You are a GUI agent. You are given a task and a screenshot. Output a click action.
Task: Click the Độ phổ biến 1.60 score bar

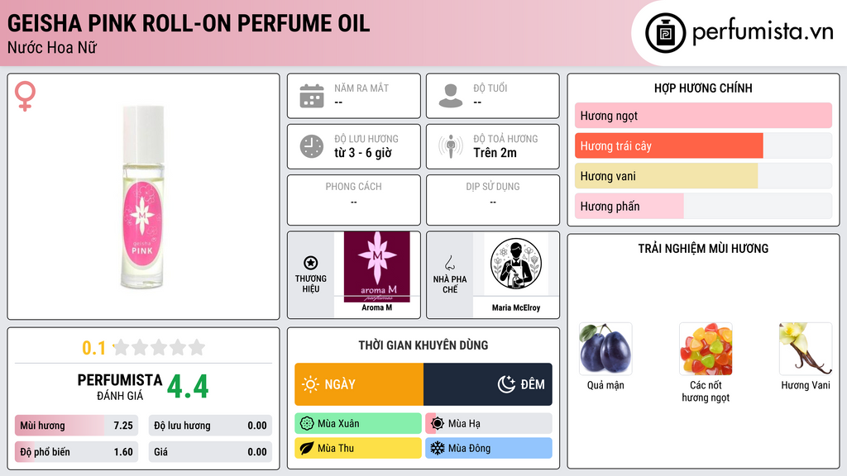click(x=76, y=452)
